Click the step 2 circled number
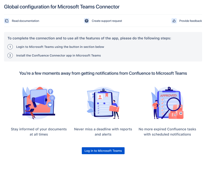 coord(10,55)
